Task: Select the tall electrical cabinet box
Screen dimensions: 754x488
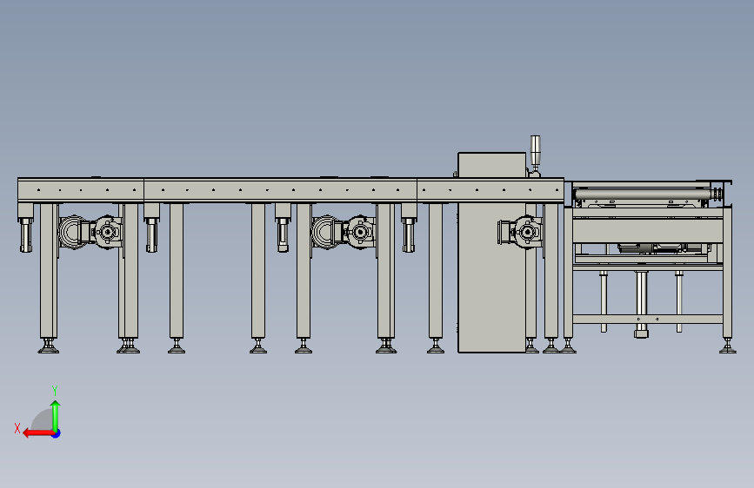Action: [x=491, y=254]
